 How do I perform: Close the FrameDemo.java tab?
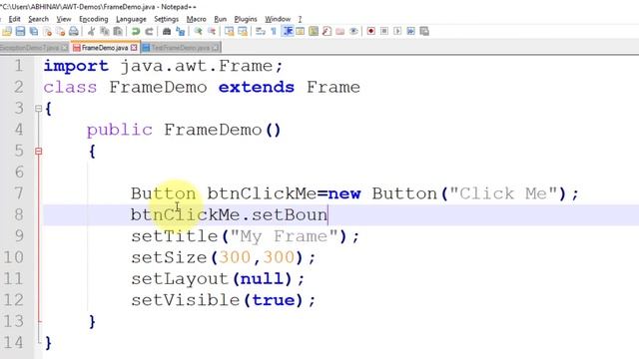tap(134, 48)
